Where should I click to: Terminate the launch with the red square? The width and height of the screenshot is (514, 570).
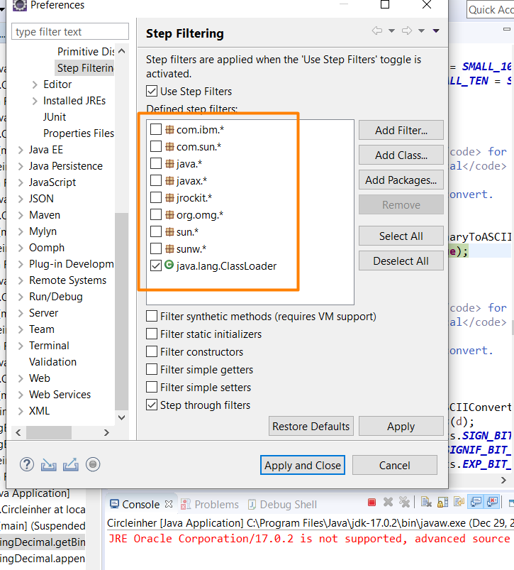[x=371, y=503]
